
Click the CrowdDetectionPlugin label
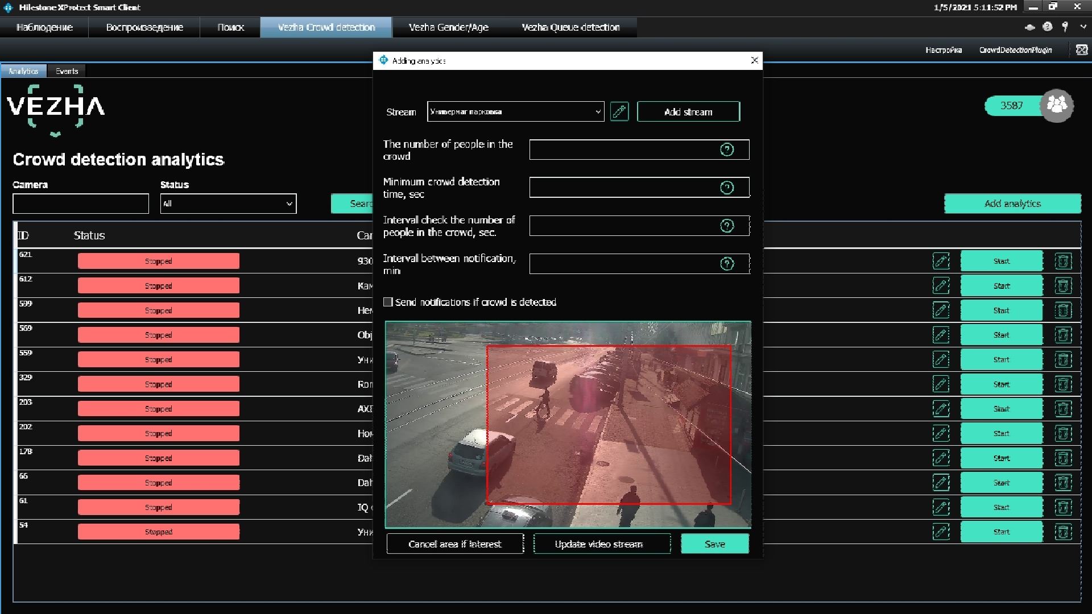[1015, 50]
